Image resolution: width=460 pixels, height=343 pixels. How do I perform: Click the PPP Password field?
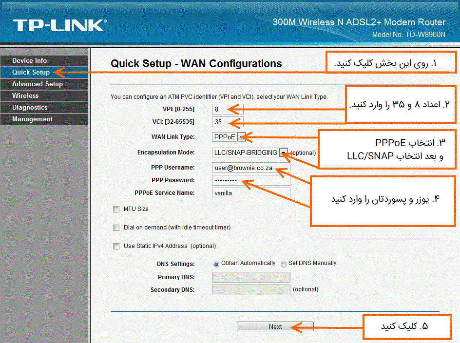click(x=251, y=180)
